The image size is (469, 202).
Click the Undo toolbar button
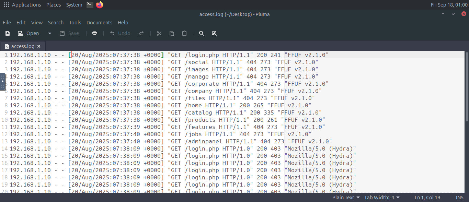120,33
